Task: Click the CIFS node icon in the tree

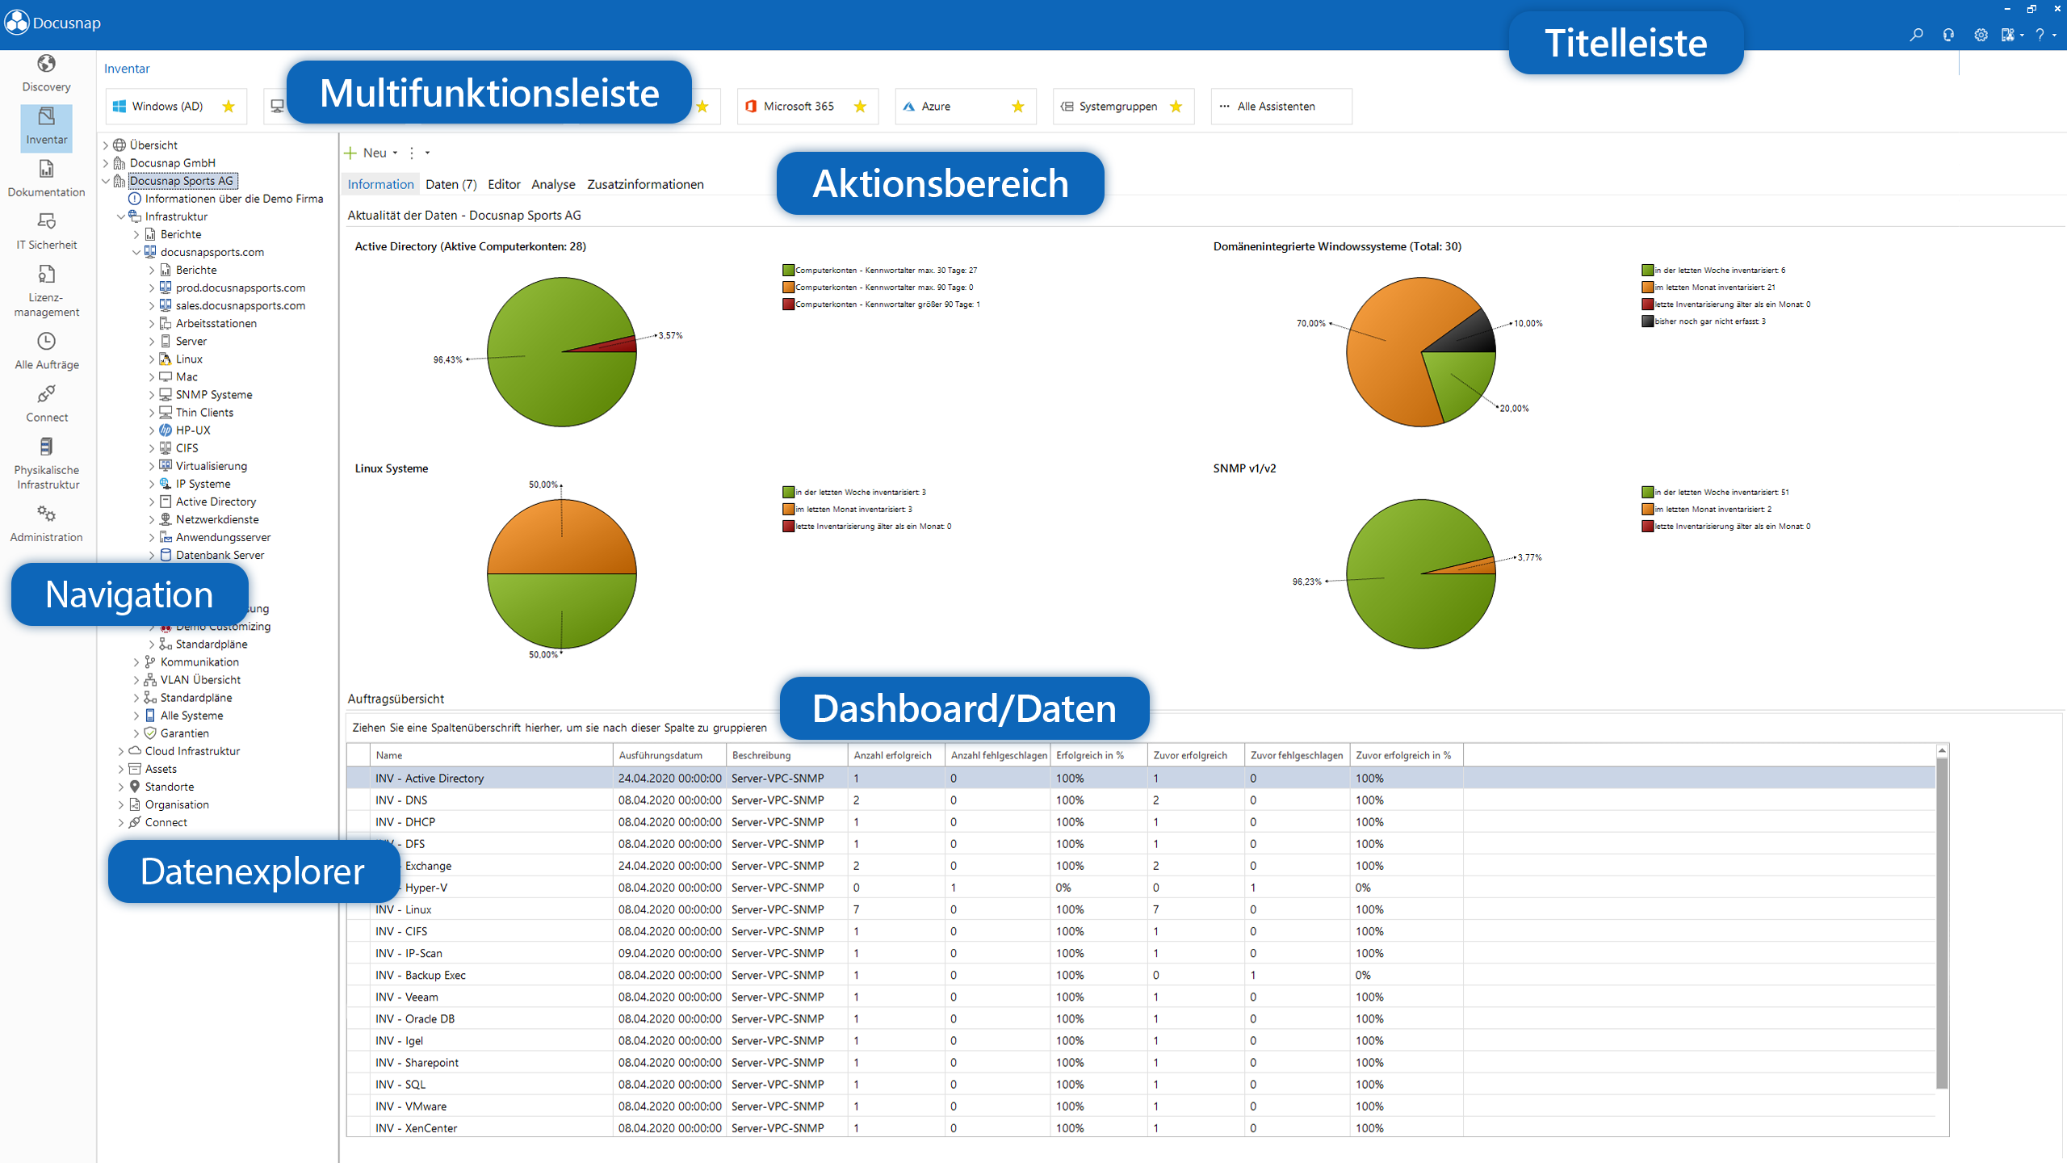Action: pos(166,448)
